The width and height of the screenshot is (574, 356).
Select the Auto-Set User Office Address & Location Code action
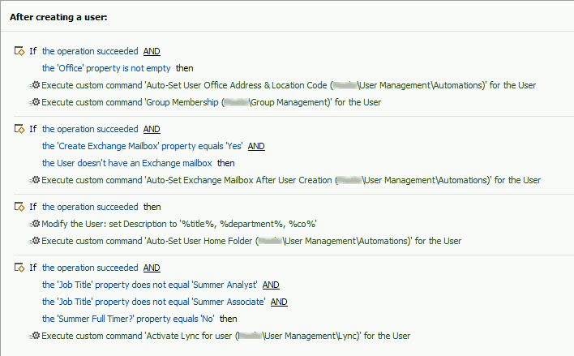tap(289, 85)
